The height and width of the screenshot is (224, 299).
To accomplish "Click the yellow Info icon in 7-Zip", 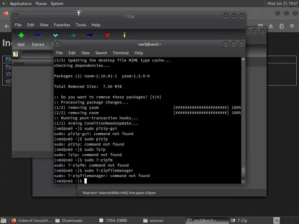I will pos(124,35).
